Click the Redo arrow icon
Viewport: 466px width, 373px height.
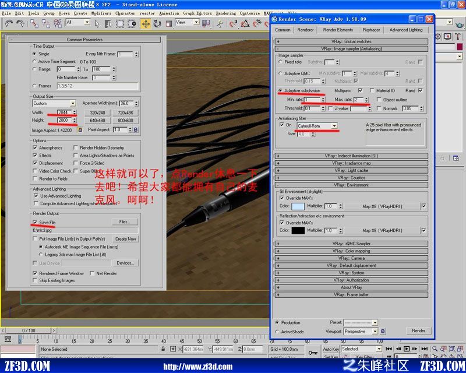(x=20, y=23)
